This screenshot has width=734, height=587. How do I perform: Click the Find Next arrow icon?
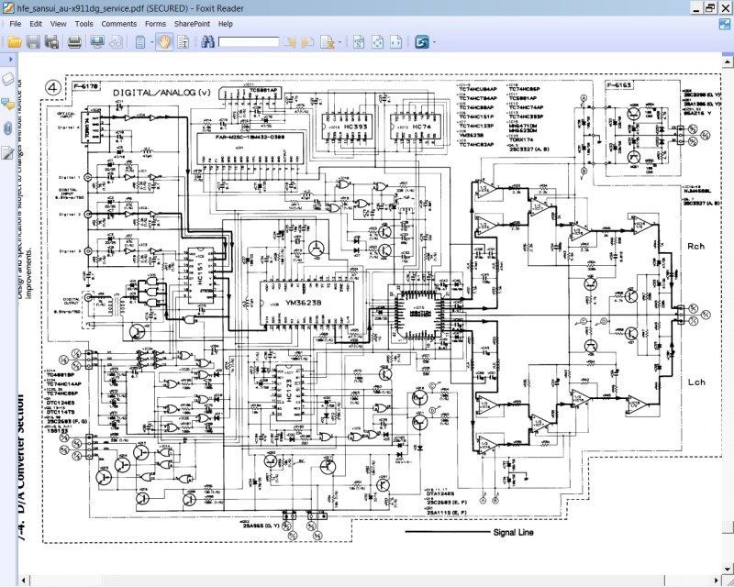307,42
